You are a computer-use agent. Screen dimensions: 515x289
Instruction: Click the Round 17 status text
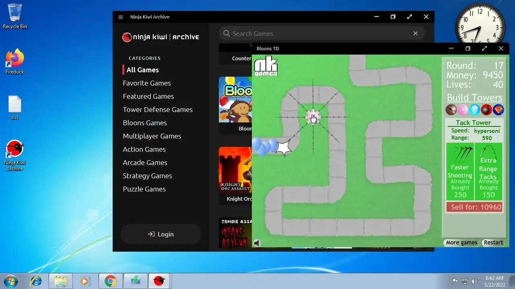tap(474, 65)
